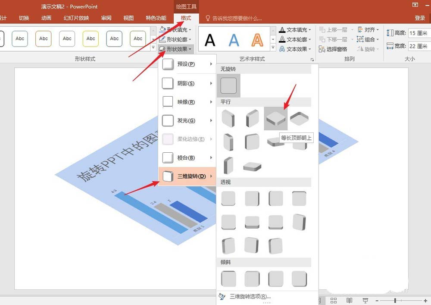Viewport: 431px width, 305px height.
Task: Expand the Shape Effects dropdown
Action: pyautogui.click(x=176, y=49)
